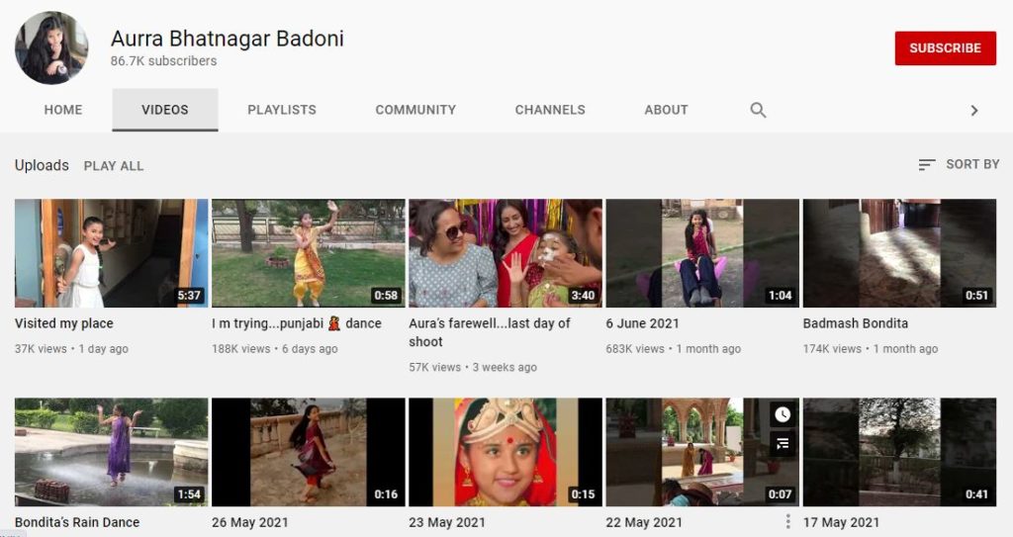The width and height of the screenshot is (1013, 537).
Task: Play the 26 May 2021 video thumbnail
Action: click(309, 452)
